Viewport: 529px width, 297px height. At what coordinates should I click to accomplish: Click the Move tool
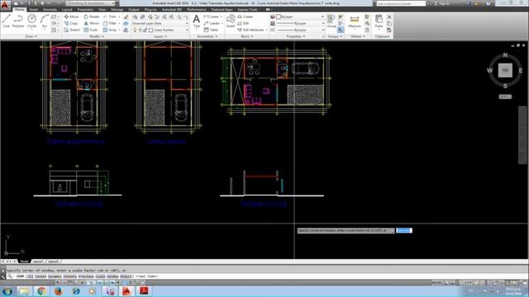(x=71, y=16)
